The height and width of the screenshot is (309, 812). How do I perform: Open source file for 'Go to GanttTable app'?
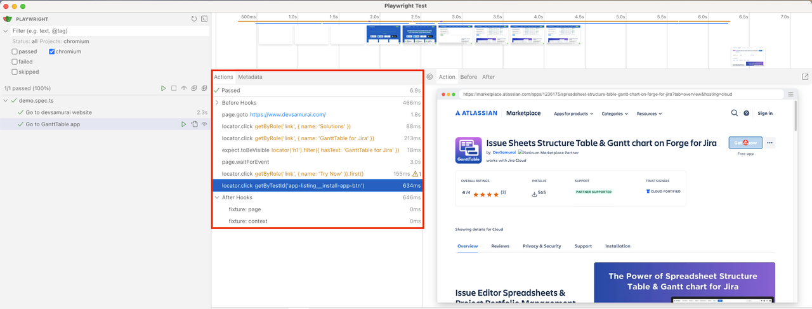194,124
